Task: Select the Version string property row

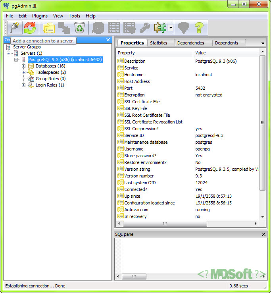Action: pos(188,169)
